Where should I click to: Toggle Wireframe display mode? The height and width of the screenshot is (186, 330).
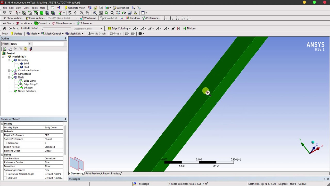pyautogui.click(x=88, y=18)
